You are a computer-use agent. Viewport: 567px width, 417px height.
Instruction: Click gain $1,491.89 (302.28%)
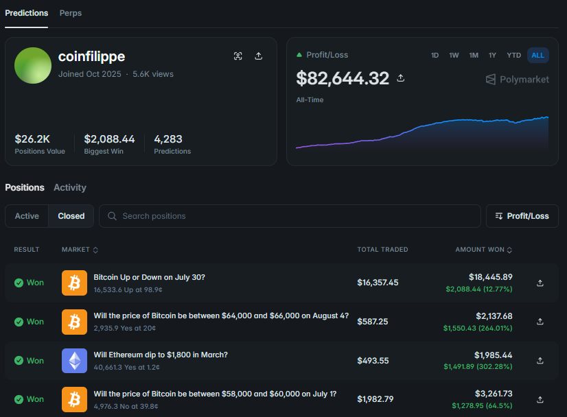coord(478,366)
